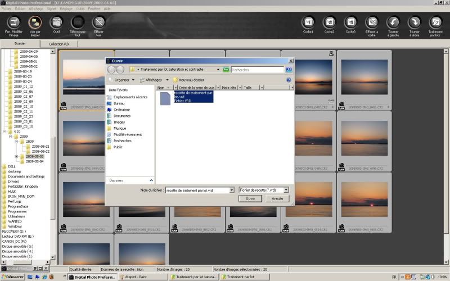Click the blue help icon in dialog
Viewport: 450px width, 281px height.
(289, 80)
